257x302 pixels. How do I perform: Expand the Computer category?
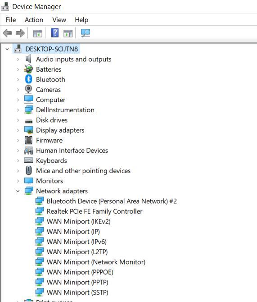(18, 100)
